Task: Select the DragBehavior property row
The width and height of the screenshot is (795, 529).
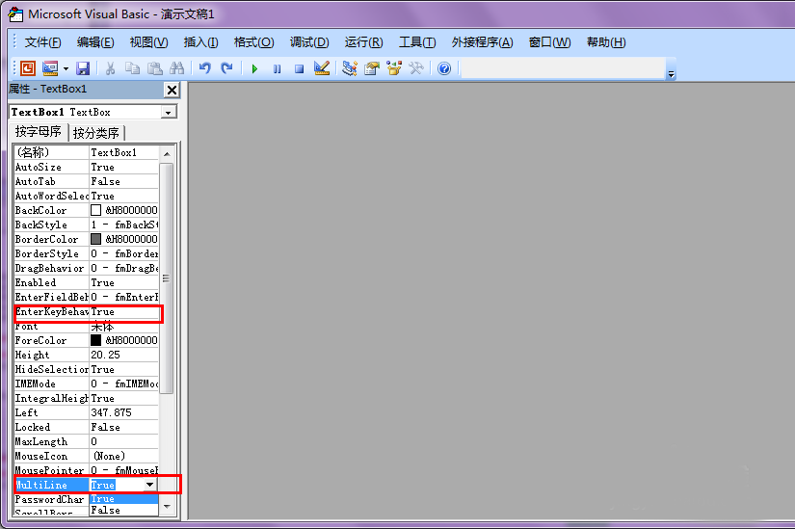Action: [x=87, y=268]
